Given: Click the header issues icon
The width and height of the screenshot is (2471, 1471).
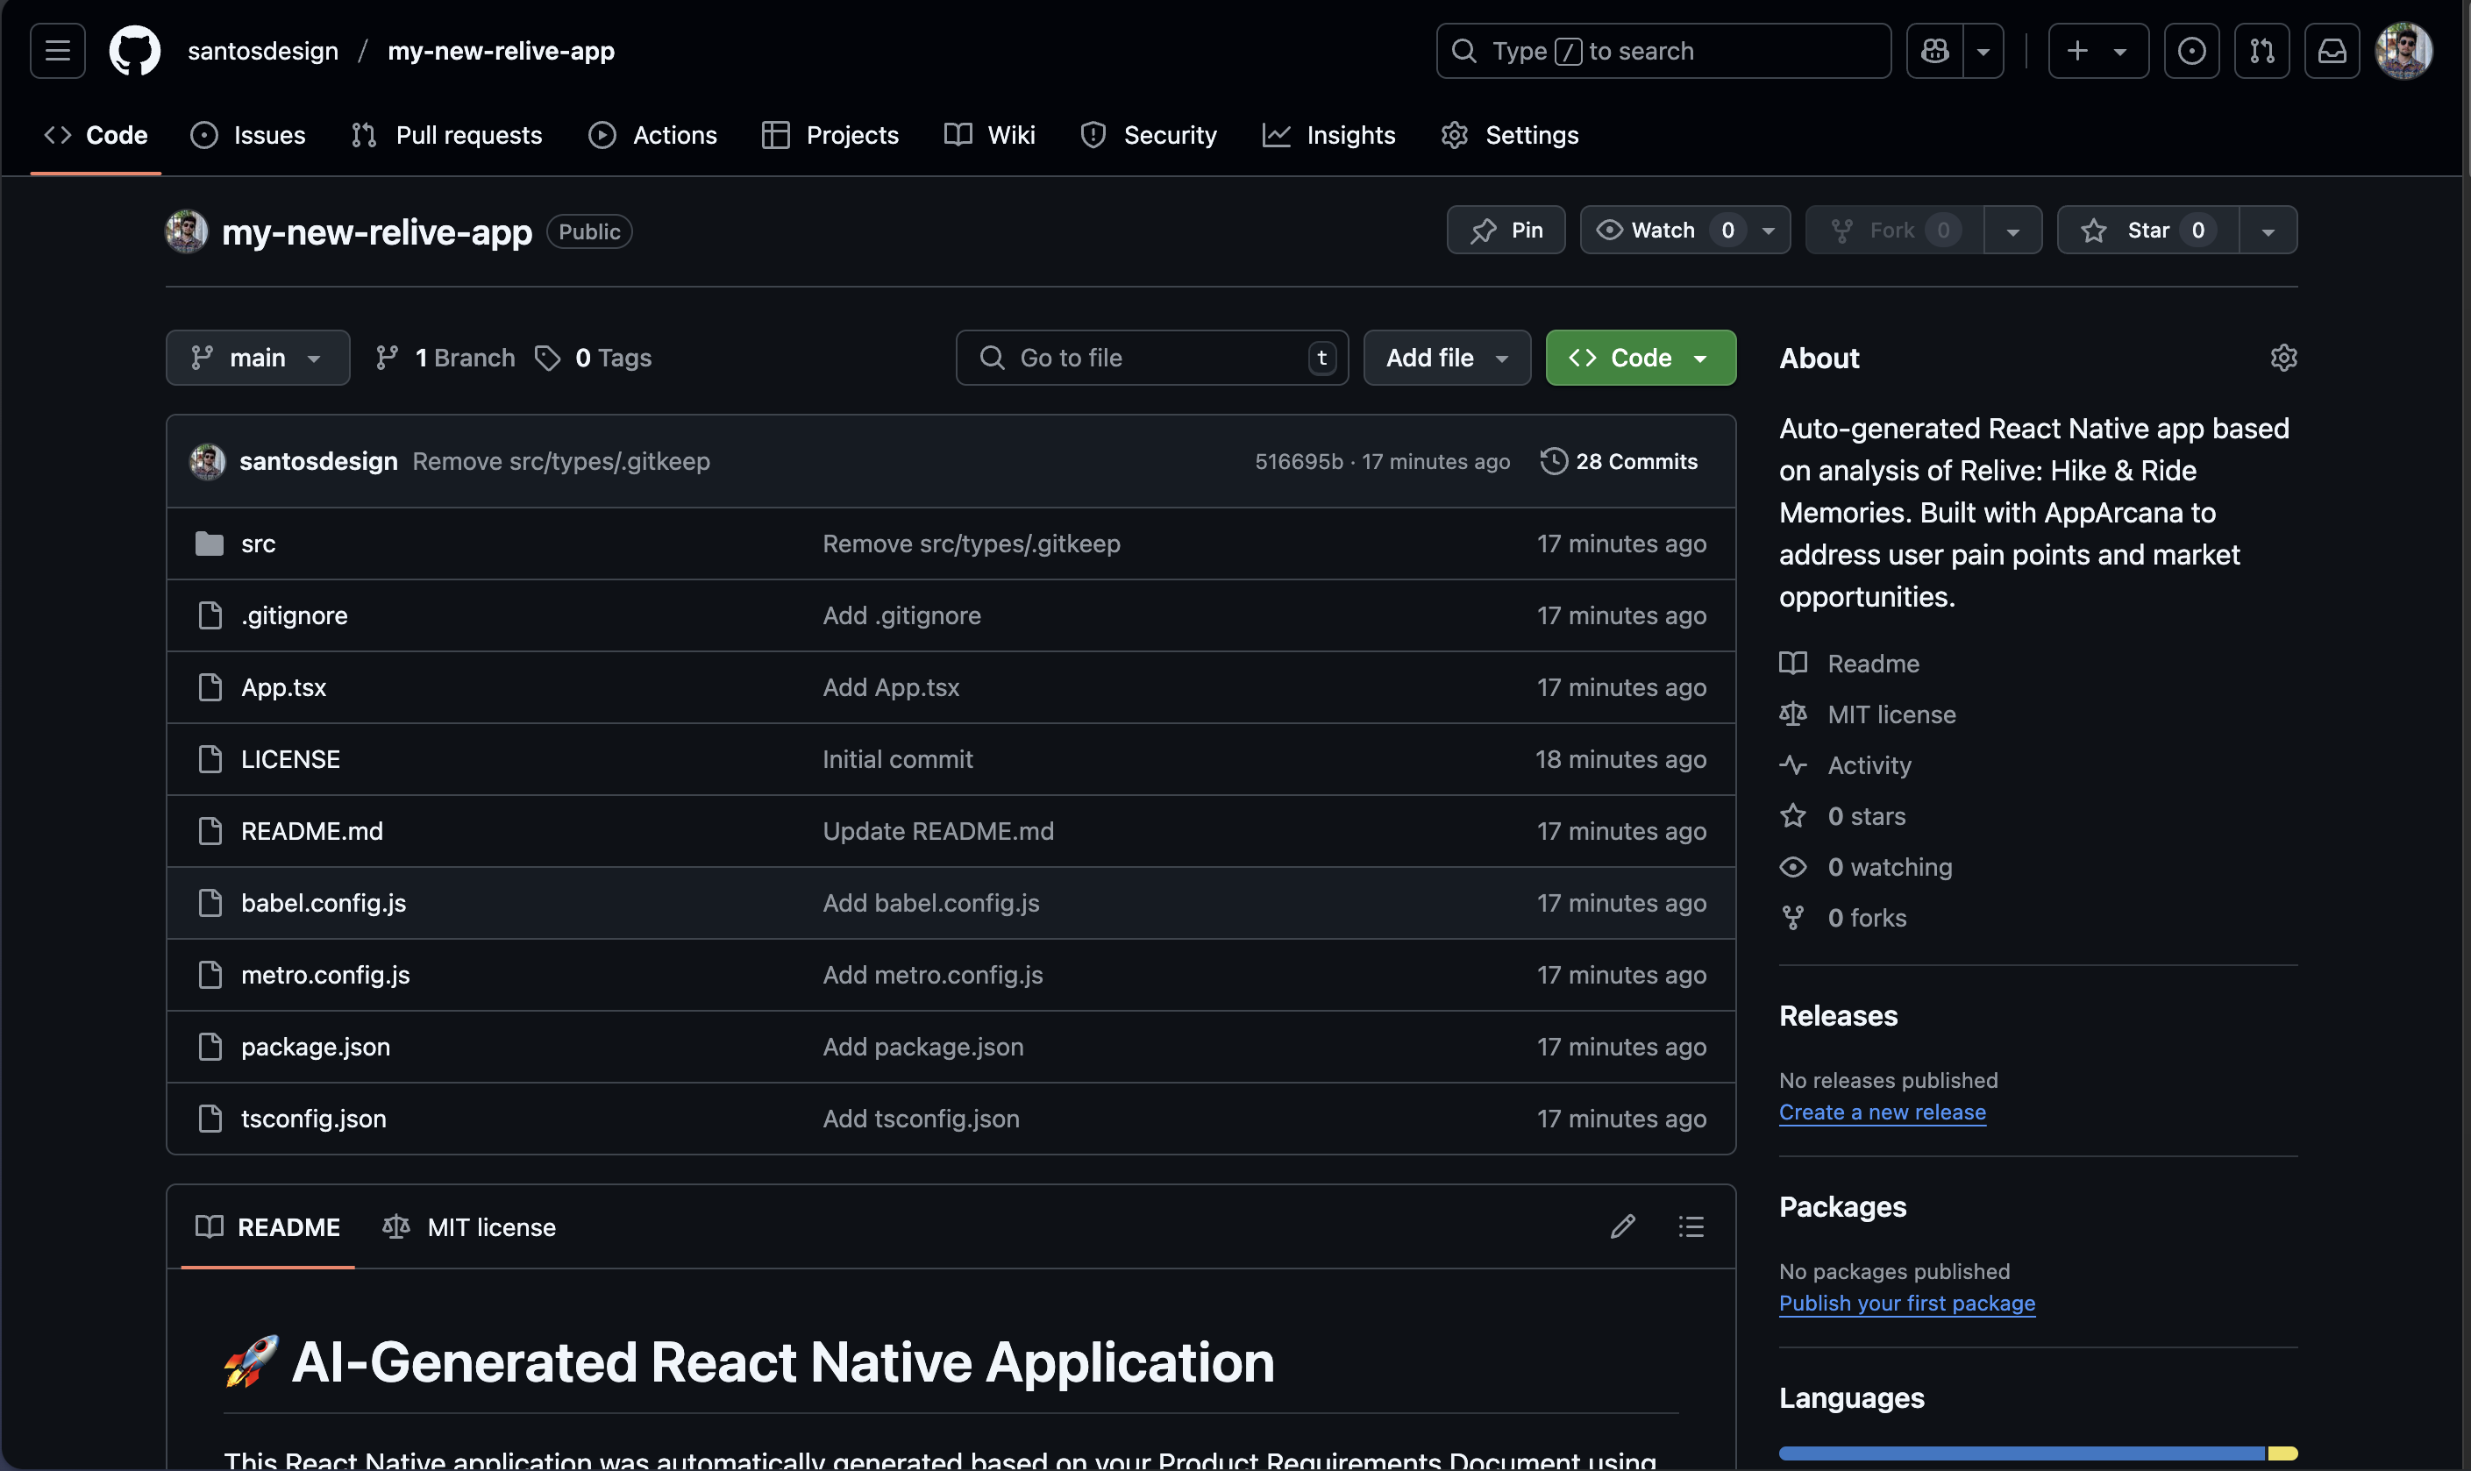Looking at the screenshot, I should click(x=2190, y=51).
